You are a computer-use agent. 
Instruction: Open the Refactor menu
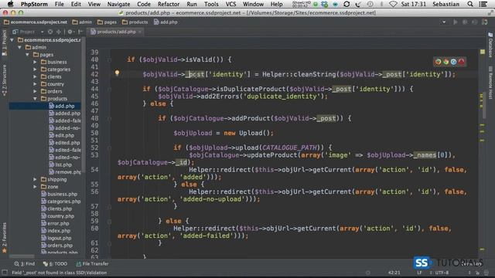[x=169, y=4]
